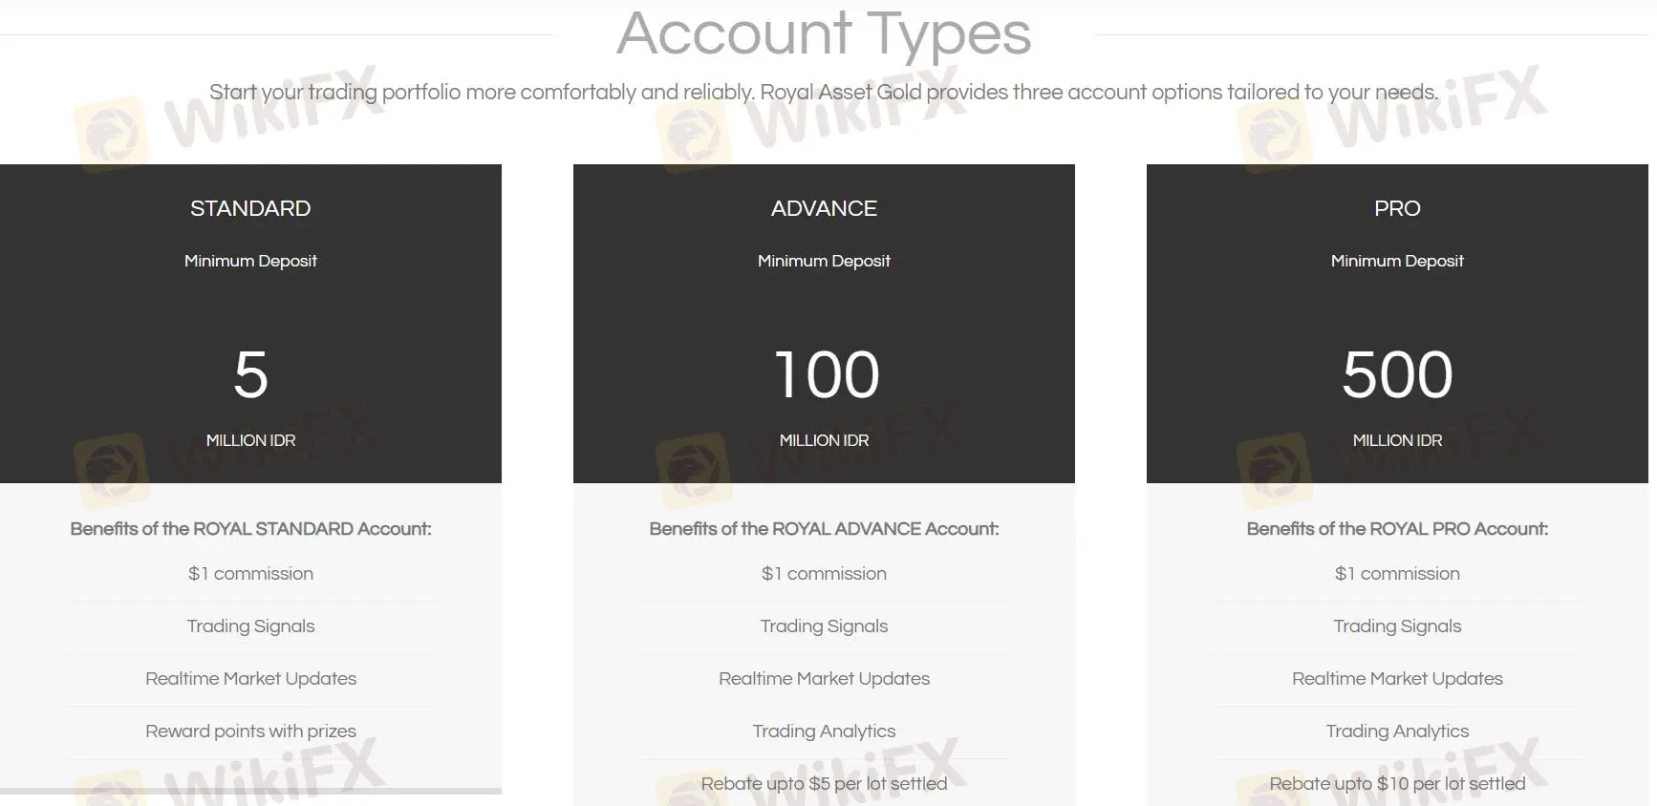The image size is (1657, 806).
Task: Click the 100 million IDR deposit amount
Action: (826, 374)
